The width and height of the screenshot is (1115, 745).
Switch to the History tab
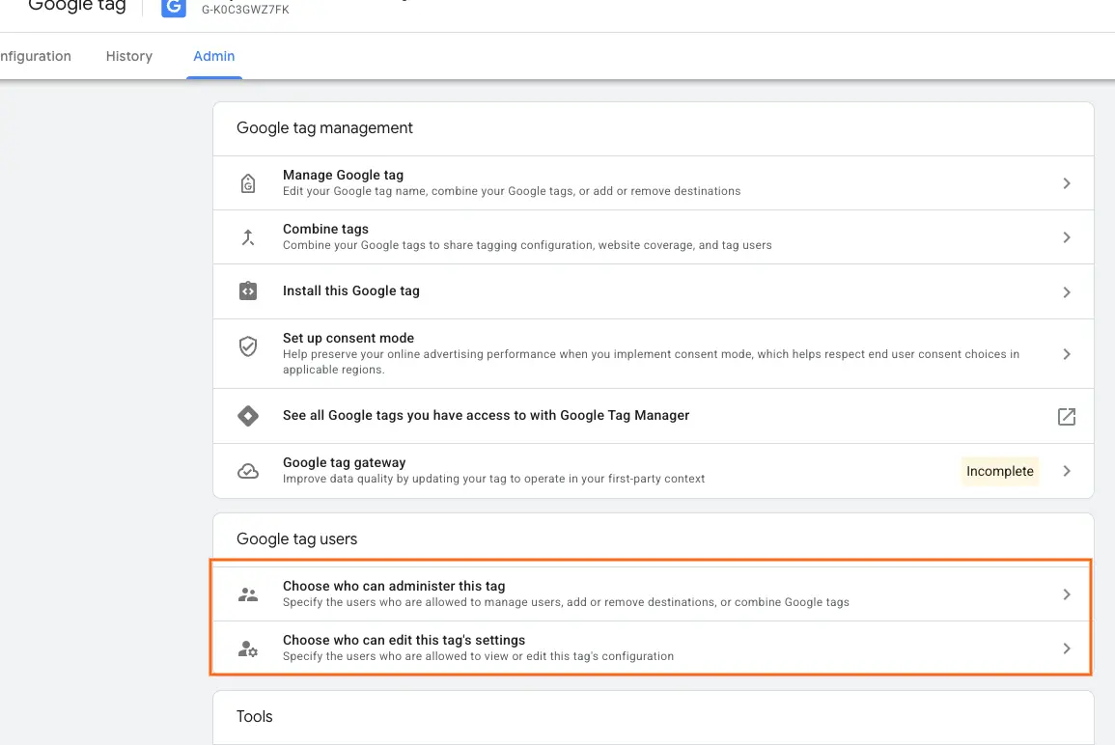click(x=128, y=56)
